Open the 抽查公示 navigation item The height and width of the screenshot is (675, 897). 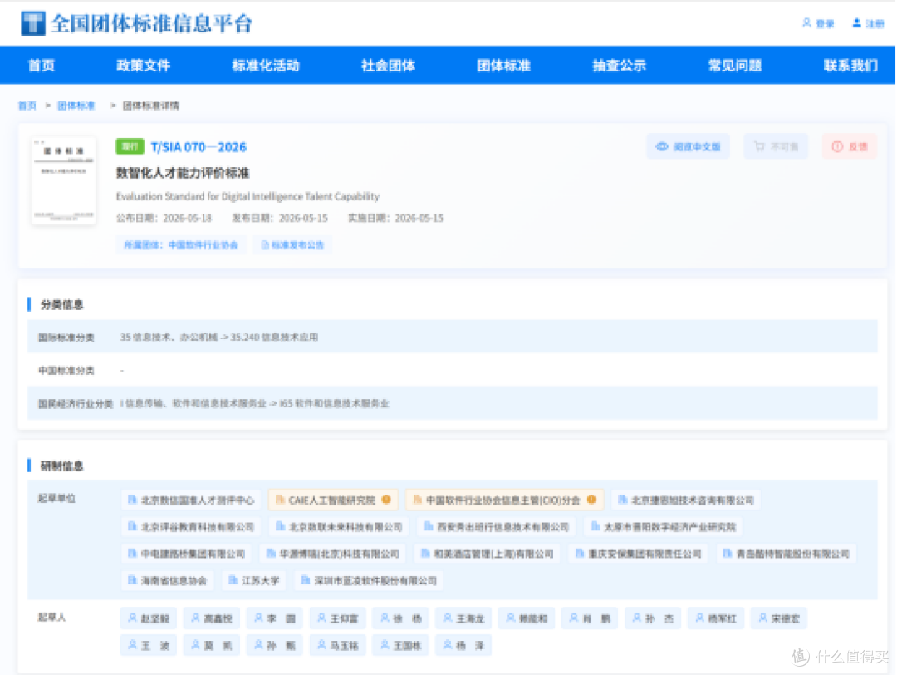coord(620,66)
